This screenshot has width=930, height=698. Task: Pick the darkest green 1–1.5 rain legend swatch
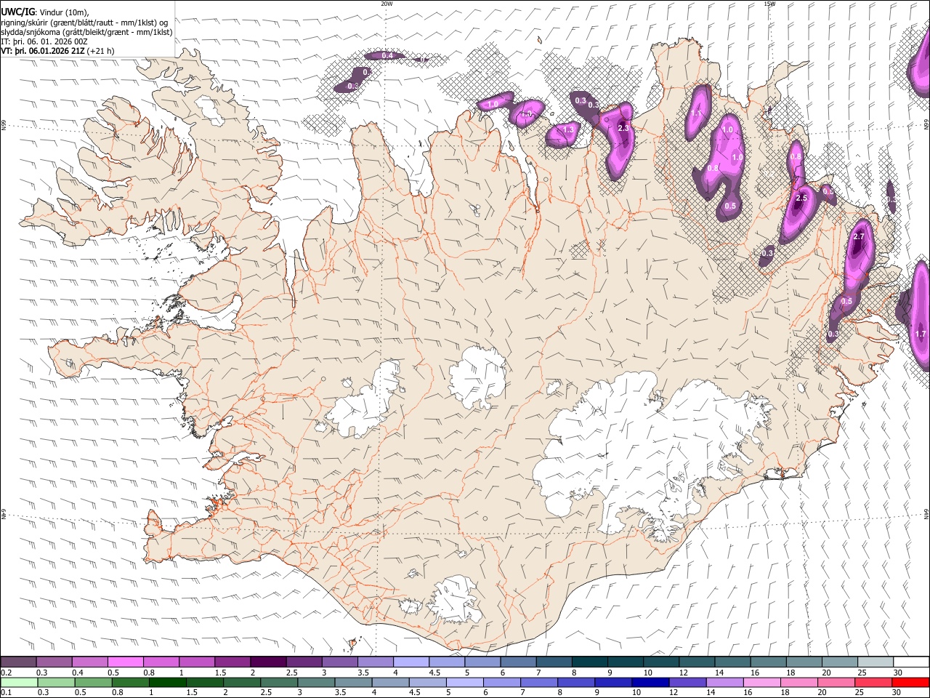169,682
